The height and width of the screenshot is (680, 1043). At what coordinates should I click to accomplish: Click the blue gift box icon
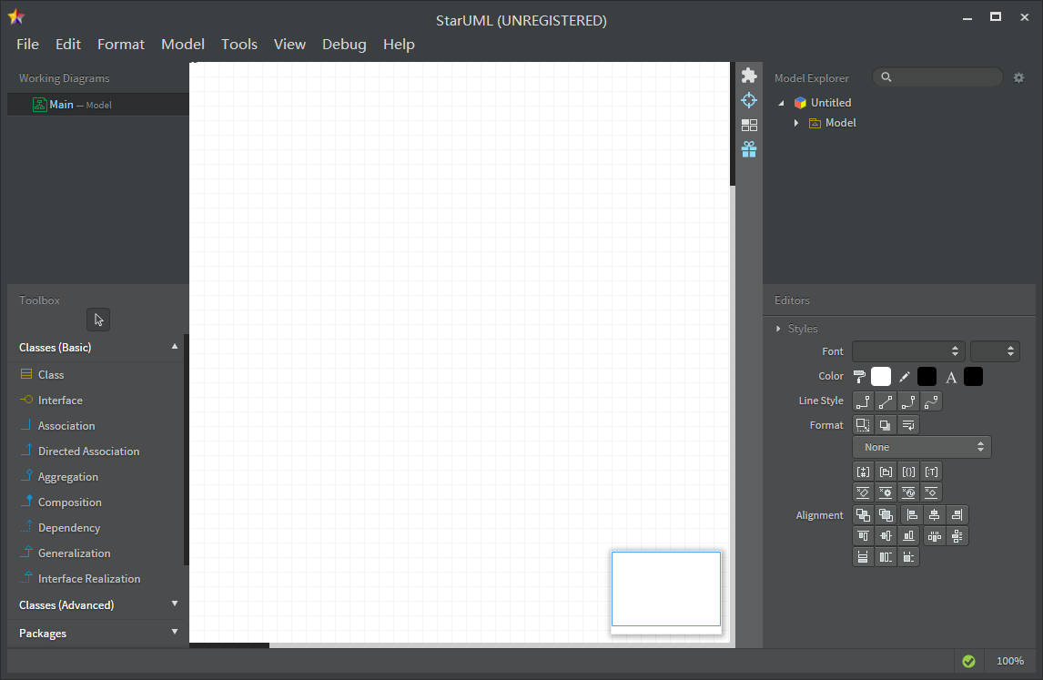pyautogui.click(x=749, y=149)
